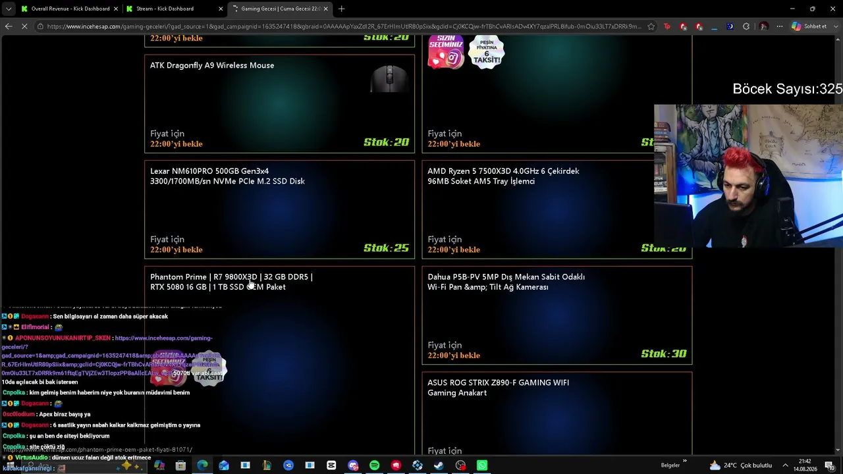Go back to the previous page
Viewport: 843px width, 474px height.
tap(9, 26)
